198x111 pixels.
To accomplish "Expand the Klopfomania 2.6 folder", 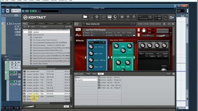I will (x=29, y=35).
